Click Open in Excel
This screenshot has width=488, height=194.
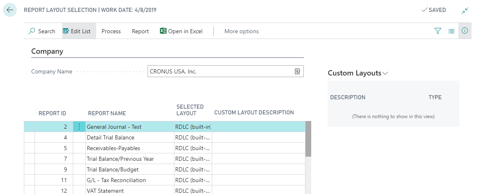[x=181, y=31]
